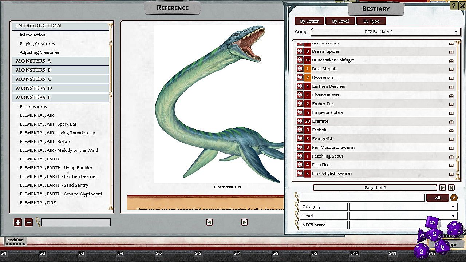Viewport: 466px width, 262px height.
Task: Open ELEMENTAL, AIR - Belker entry
Action: pyautogui.click(x=45, y=142)
